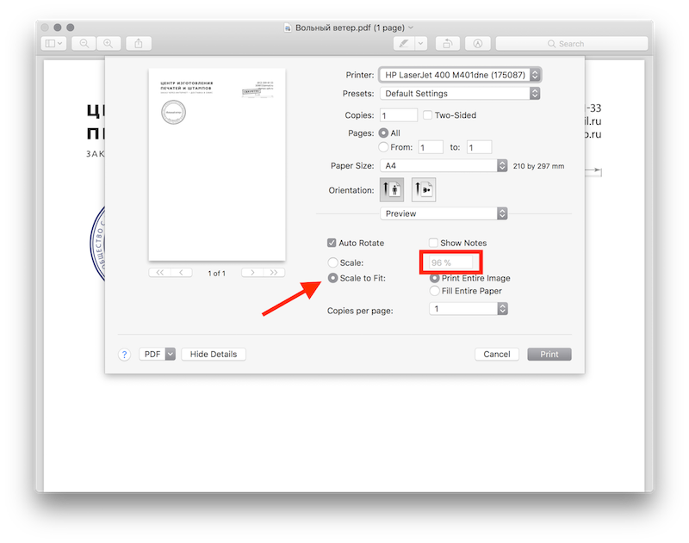Image resolution: width=689 pixels, height=543 pixels.
Task: Click the Copies number input field
Action: pos(398,115)
